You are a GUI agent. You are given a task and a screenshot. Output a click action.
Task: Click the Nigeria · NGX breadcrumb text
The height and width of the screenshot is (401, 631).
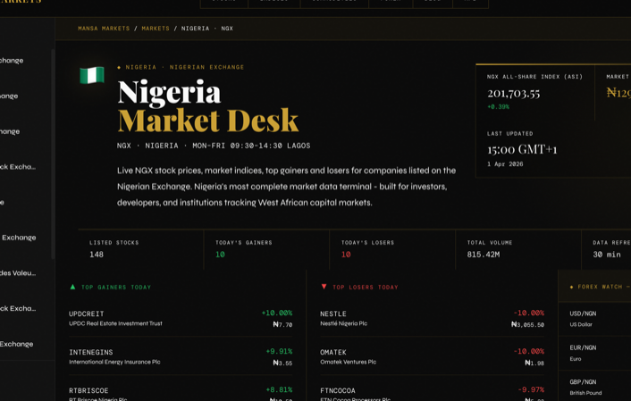tap(206, 29)
